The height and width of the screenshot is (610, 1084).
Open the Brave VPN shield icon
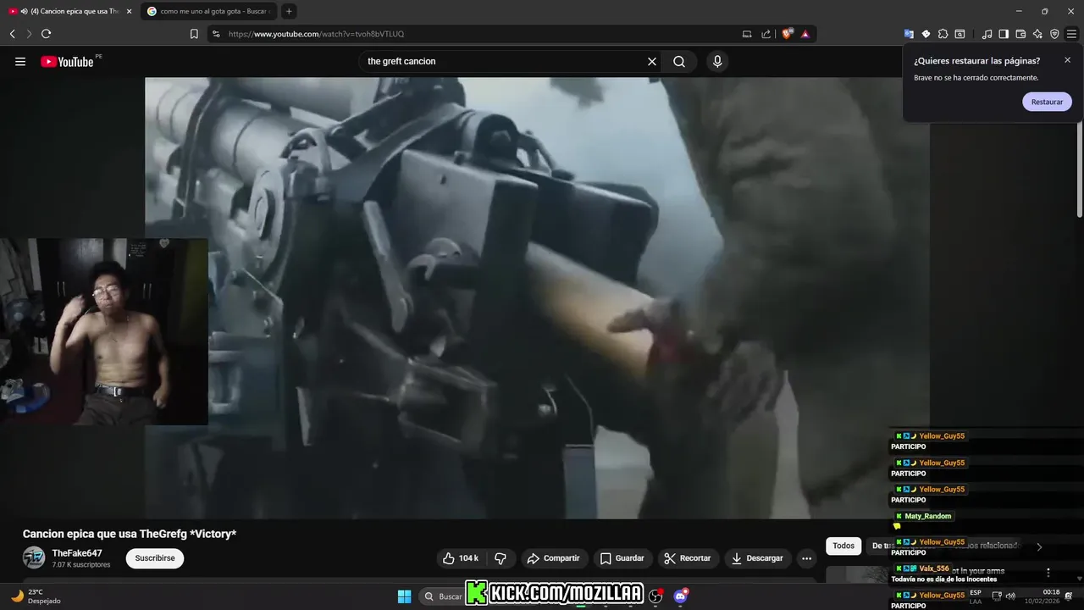click(1054, 34)
